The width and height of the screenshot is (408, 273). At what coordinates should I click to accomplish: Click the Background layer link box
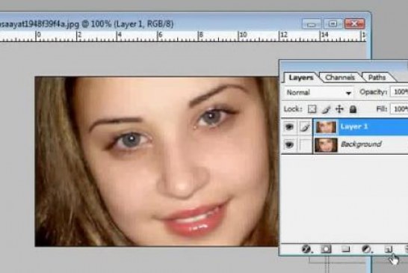[306, 144]
